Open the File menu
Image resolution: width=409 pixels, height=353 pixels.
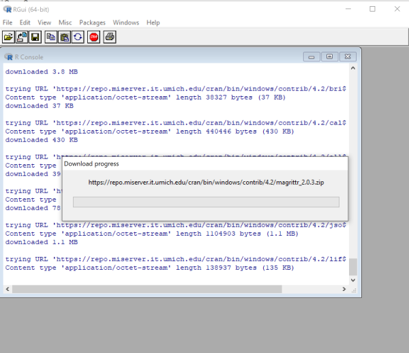[7, 22]
